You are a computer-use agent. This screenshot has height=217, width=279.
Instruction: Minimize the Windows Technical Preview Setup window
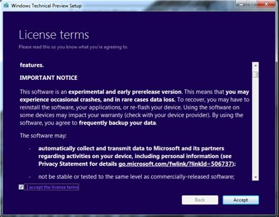(241, 4)
